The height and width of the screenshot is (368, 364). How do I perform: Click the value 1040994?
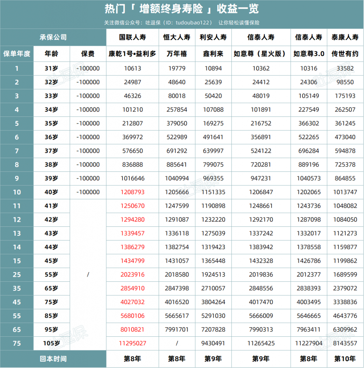tap(177, 178)
